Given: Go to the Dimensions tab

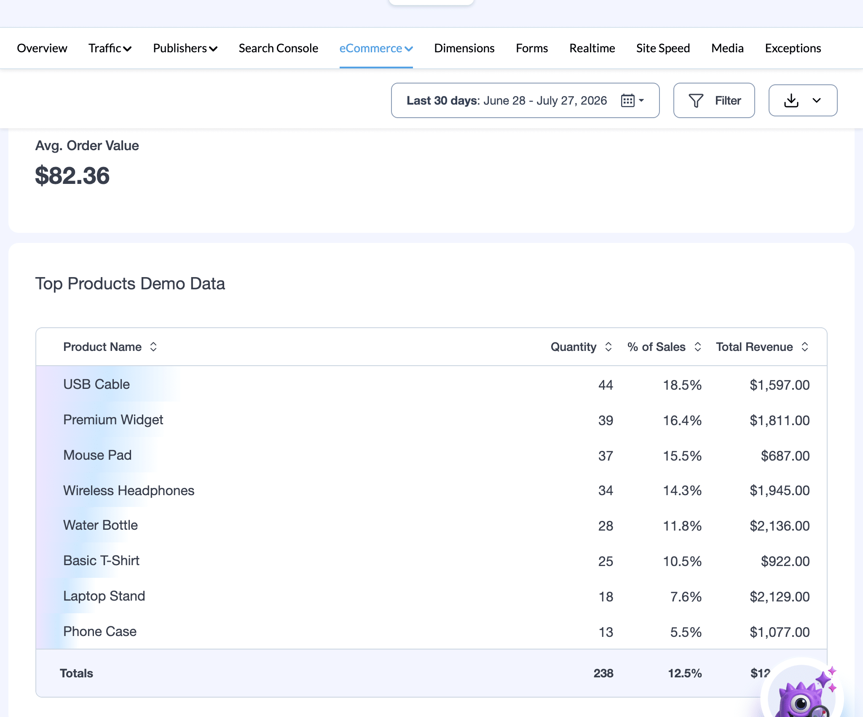Looking at the screenshot, I should point(464,49).
